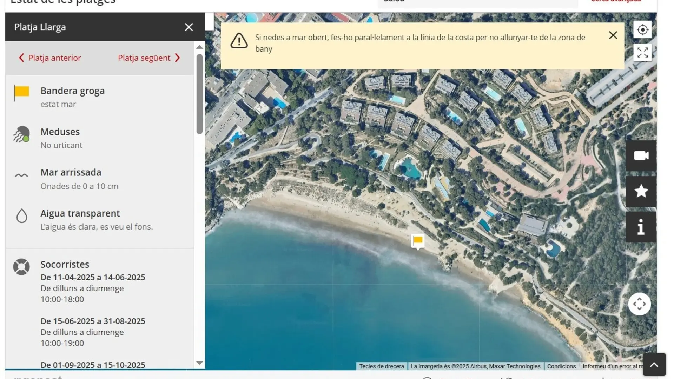Click the Aigua transparent droplet icon
Screen dimensions: 674x379
(x=22, y=216)
